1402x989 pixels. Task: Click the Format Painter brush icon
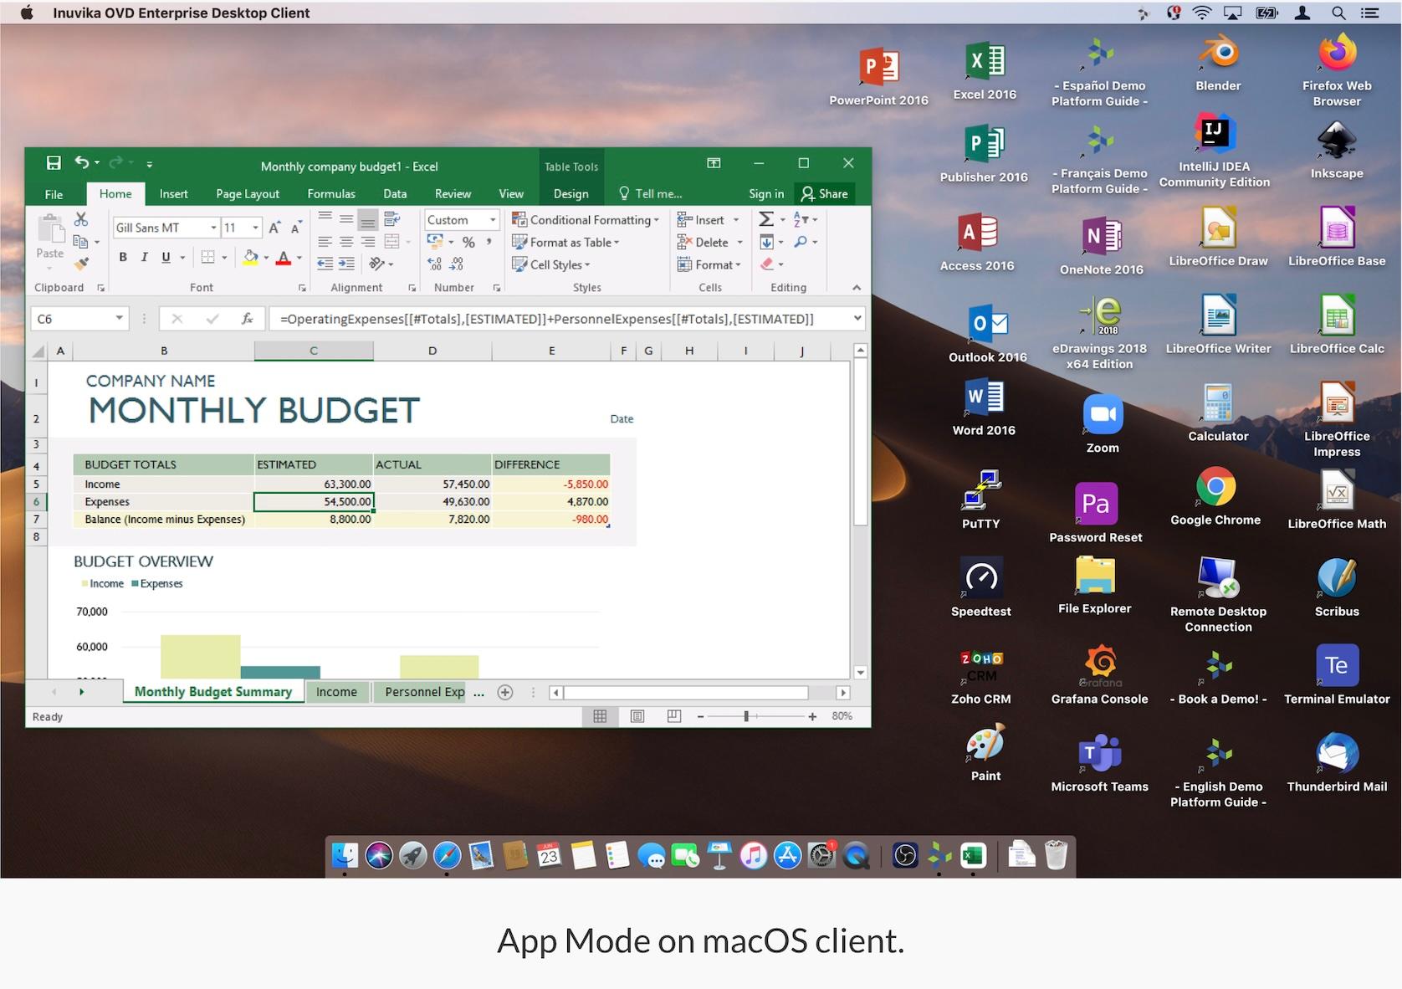[x=81, y=264]
